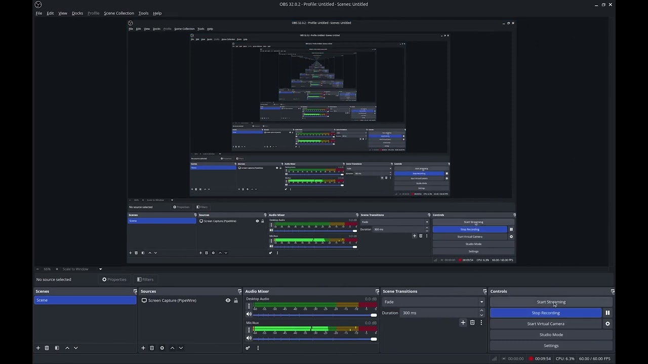Enable Studio Mode
This screenshot has height=364, width=648.
[551, 335]
